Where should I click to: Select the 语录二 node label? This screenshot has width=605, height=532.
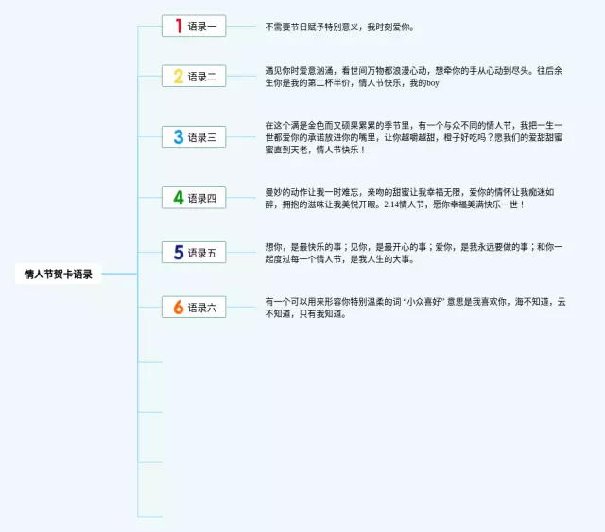coord(201,77)
